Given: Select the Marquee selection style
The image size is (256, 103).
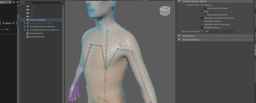Looking at the screenshot, I should pos(202,5).
